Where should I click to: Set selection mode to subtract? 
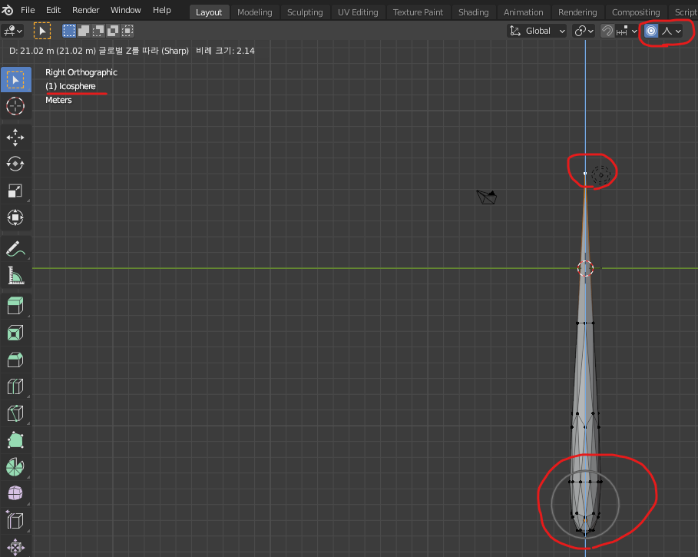pos(98,31)
